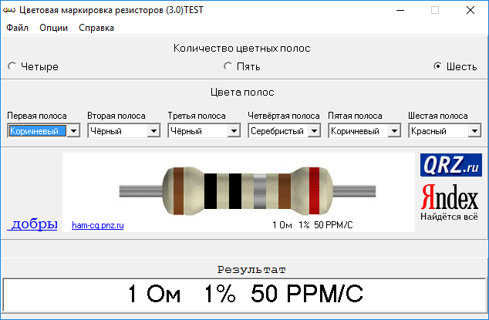Image resolution: width=489 pixels, height=320 pixels.
Task: Click the app icon in title bar
Action: click(9, 10)
